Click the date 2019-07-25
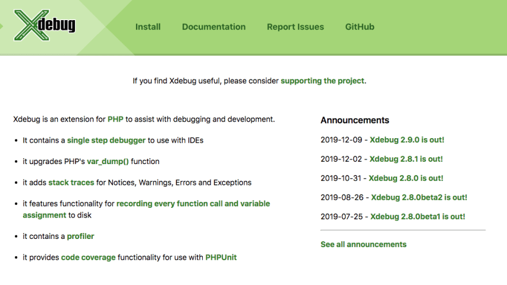 point(342,216)
